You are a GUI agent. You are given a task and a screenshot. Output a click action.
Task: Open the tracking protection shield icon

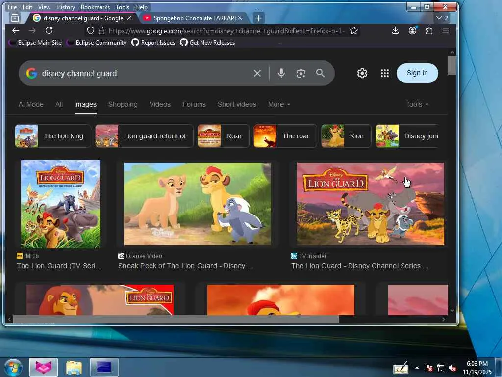click(91, 31)
